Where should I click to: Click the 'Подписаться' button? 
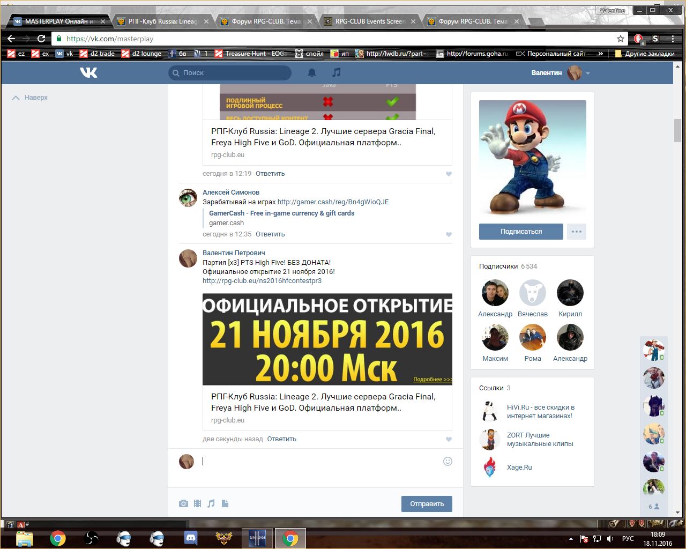(521, 232)
